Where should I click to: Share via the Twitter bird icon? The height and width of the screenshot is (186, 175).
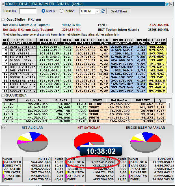pos(167,4)
